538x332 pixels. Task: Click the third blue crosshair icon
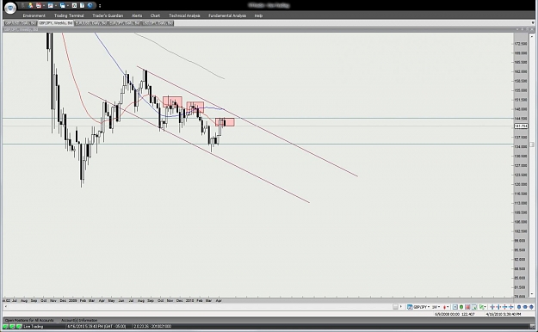coord(504,307)
